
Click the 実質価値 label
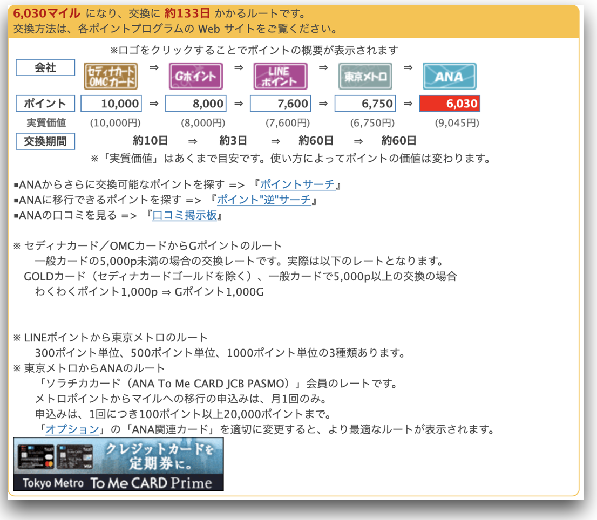pyautogui.click(x=46, y=122)
